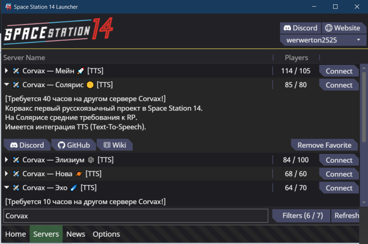The image size is (368, 244).
Task: Collapse the Corvax — Эхо server details
Action: pyautogui.click(x=7, y=187)
